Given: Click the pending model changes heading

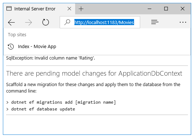Looking at the screenshot, I should (94, 74).
